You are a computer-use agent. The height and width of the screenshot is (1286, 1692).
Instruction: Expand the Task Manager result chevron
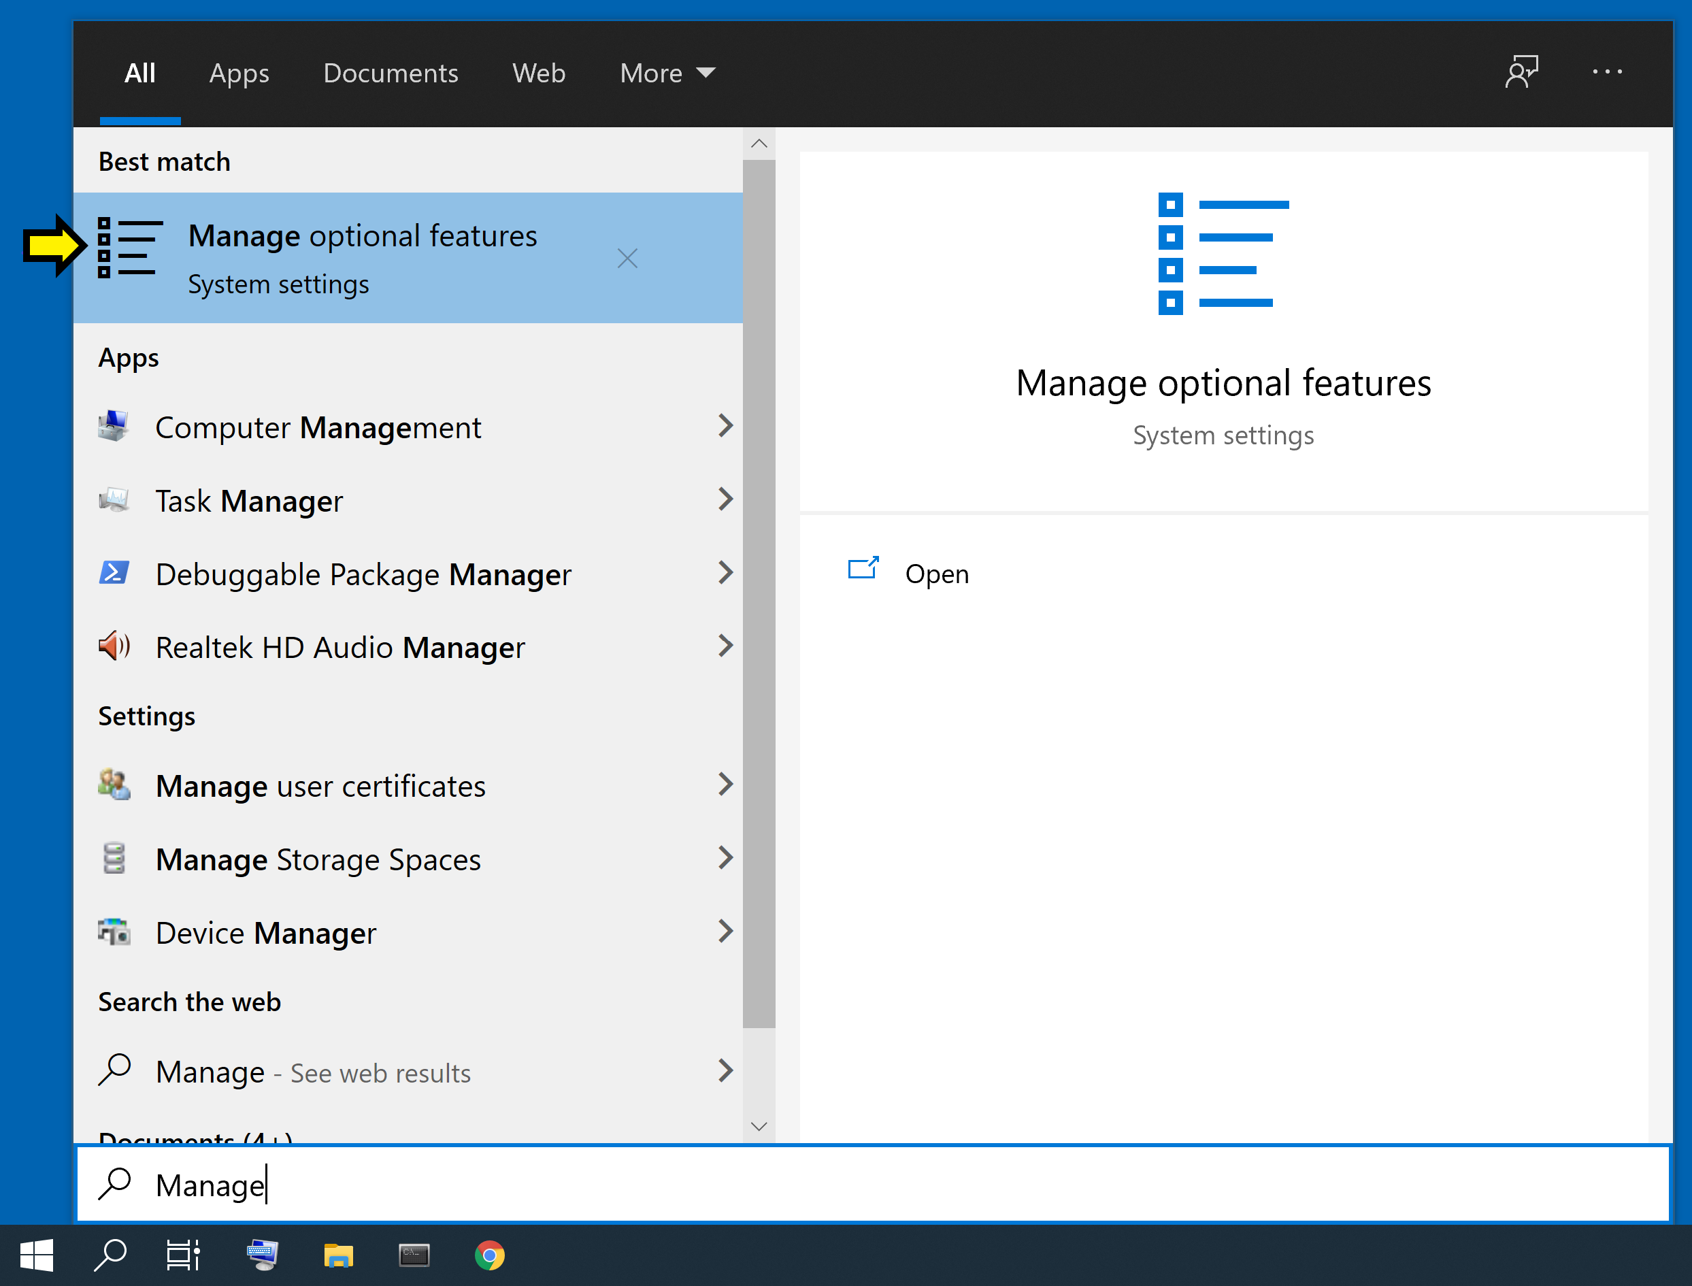point(725,500)
